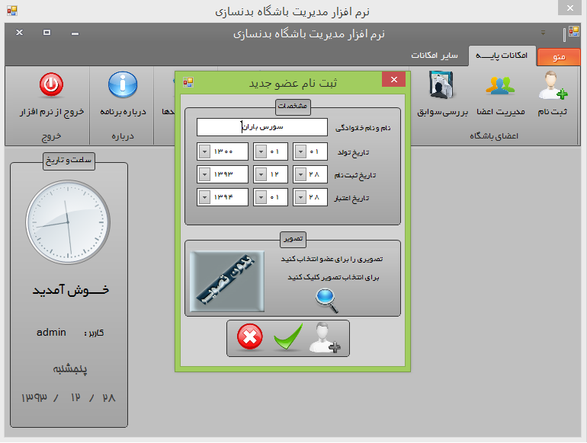
Task: Close the ثبت نام عضو جدید dialog
Action: (x=393, y=81)
